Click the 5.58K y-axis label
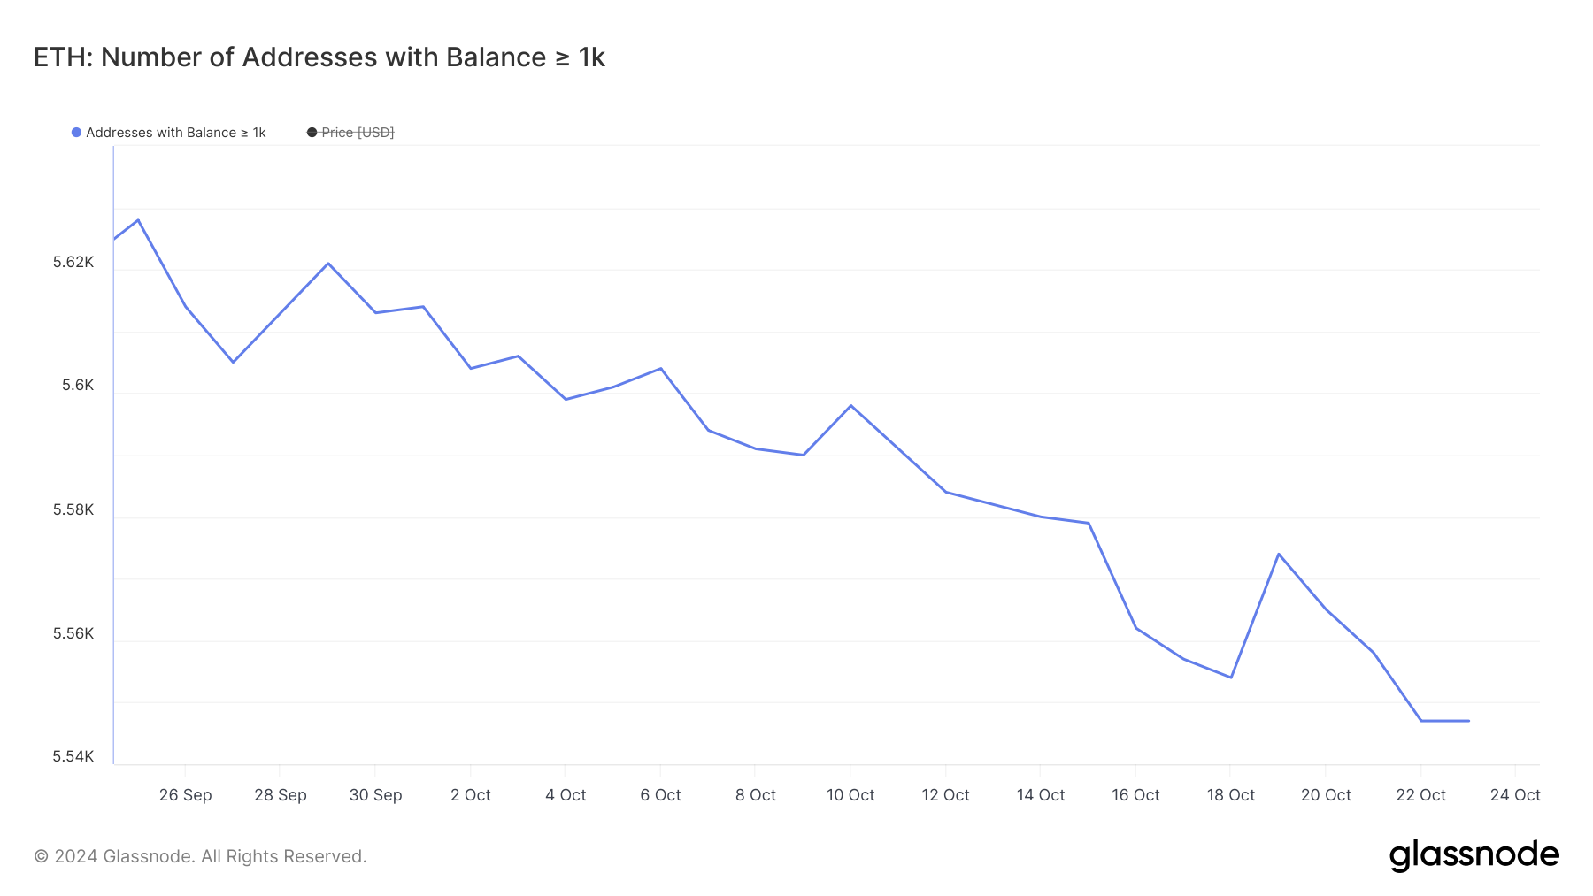Image resolution: width=1593 pixels, height=896 pixels. [73, 510]
